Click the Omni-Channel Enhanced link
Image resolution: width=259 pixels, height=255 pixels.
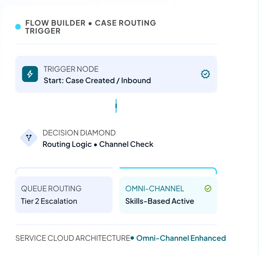click(x=181, y=238)
